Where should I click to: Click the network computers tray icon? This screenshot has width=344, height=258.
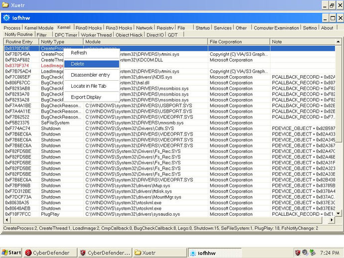point(313,253)
